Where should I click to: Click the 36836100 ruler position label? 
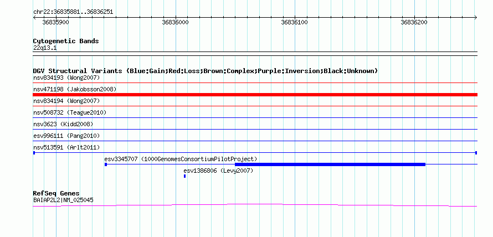coord(295,22)
